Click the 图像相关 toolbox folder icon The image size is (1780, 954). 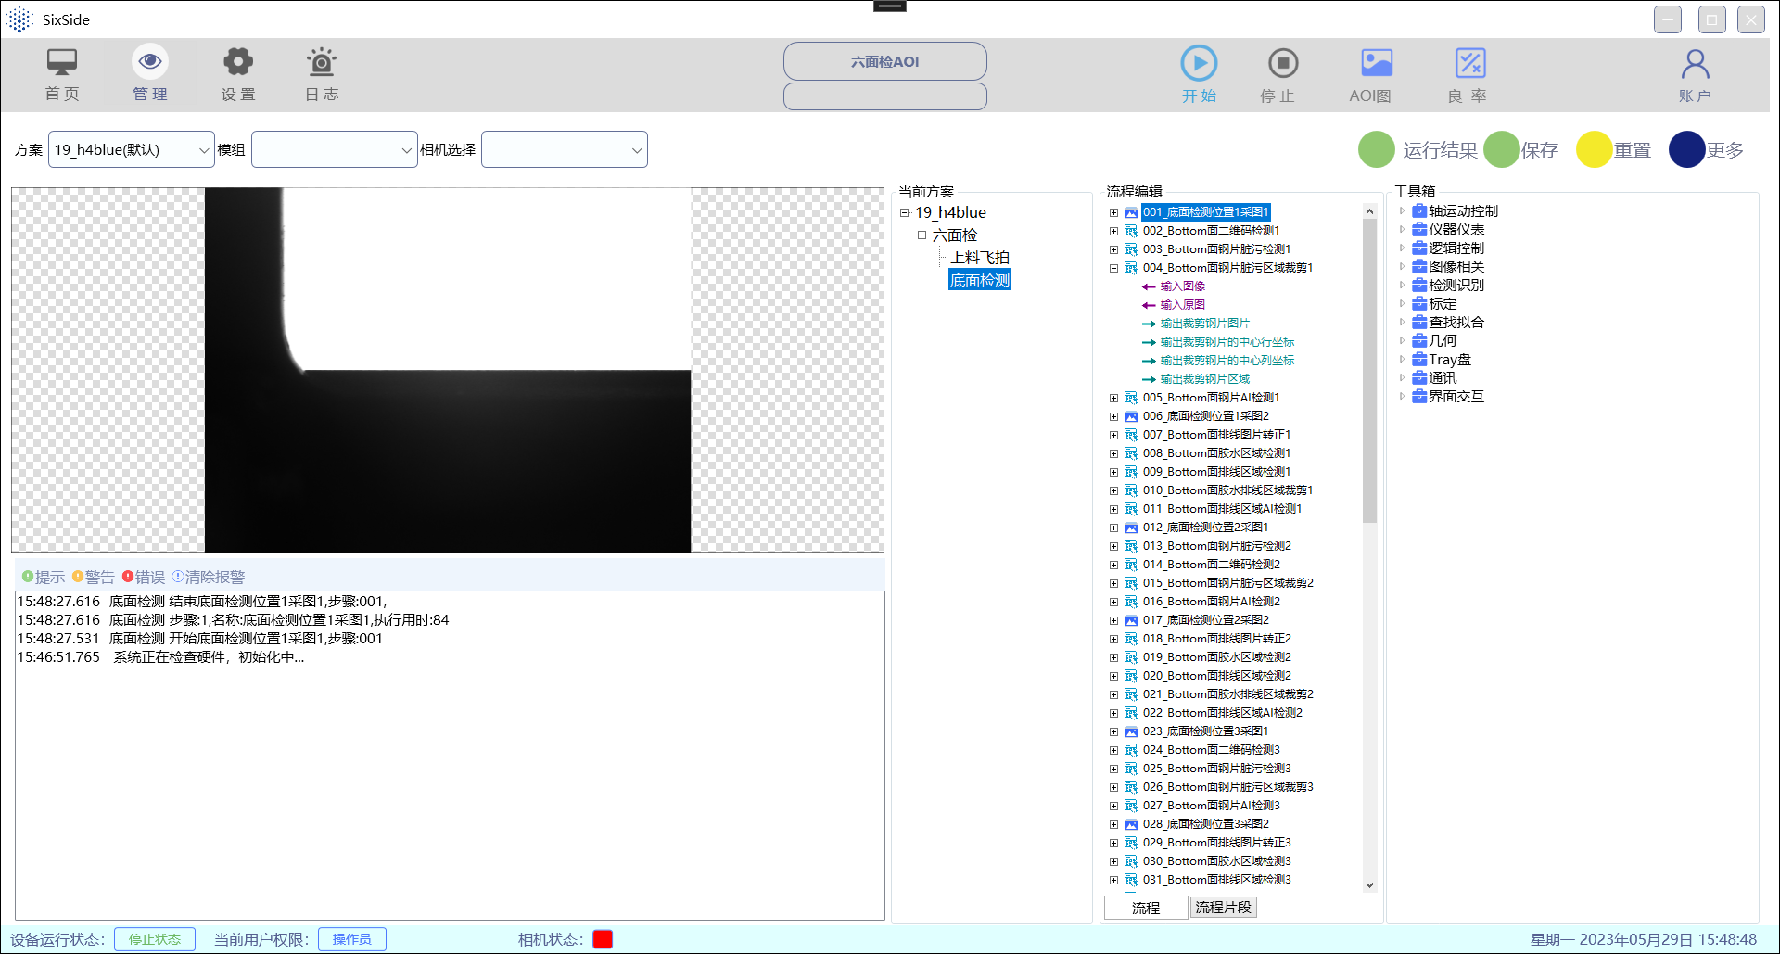pos(1419,267)
